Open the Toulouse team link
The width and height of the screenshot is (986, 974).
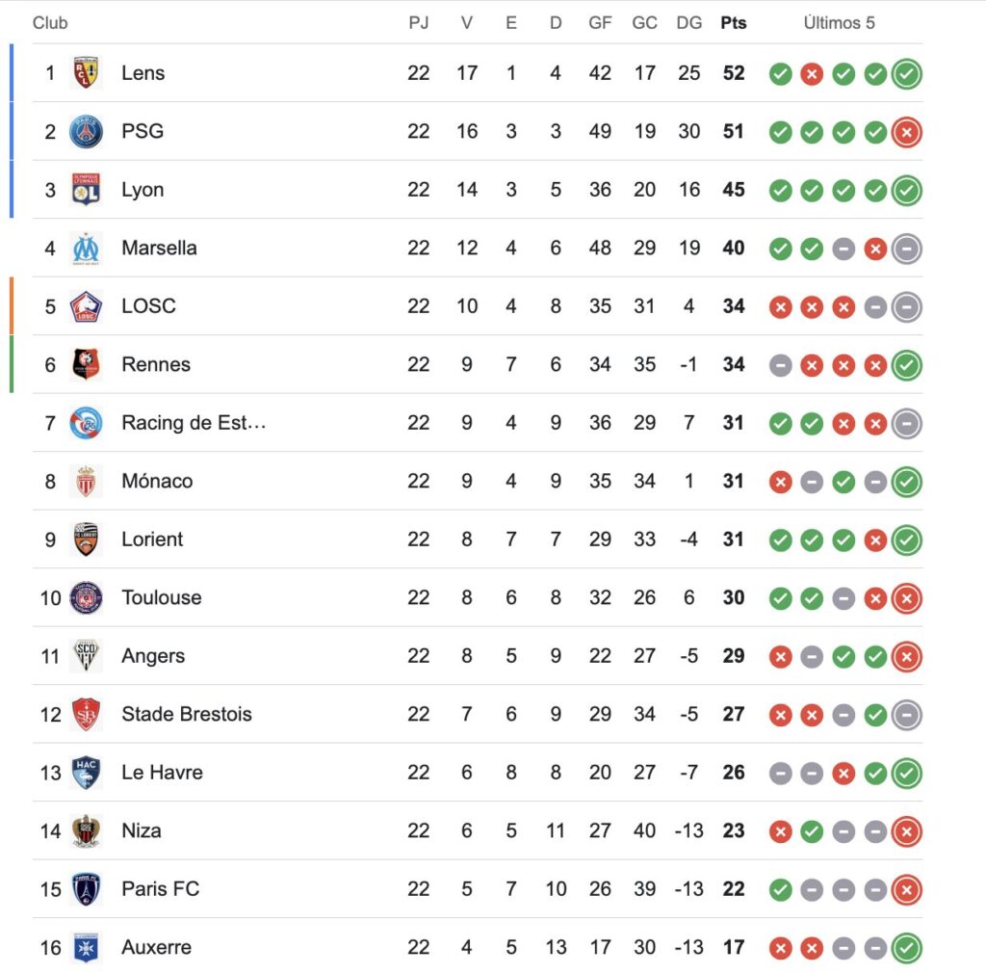click(161, 597)
